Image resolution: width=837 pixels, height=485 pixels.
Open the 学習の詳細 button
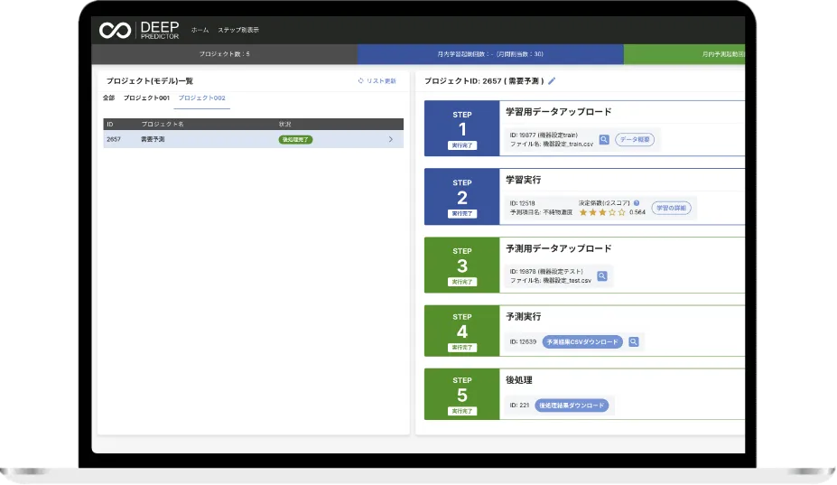[671, 208]
